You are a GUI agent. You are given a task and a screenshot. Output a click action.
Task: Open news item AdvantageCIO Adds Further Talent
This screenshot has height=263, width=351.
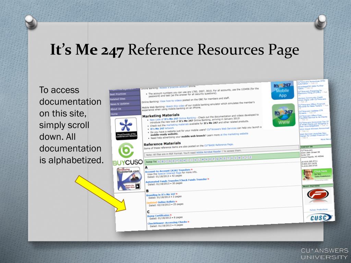(311, 87)
